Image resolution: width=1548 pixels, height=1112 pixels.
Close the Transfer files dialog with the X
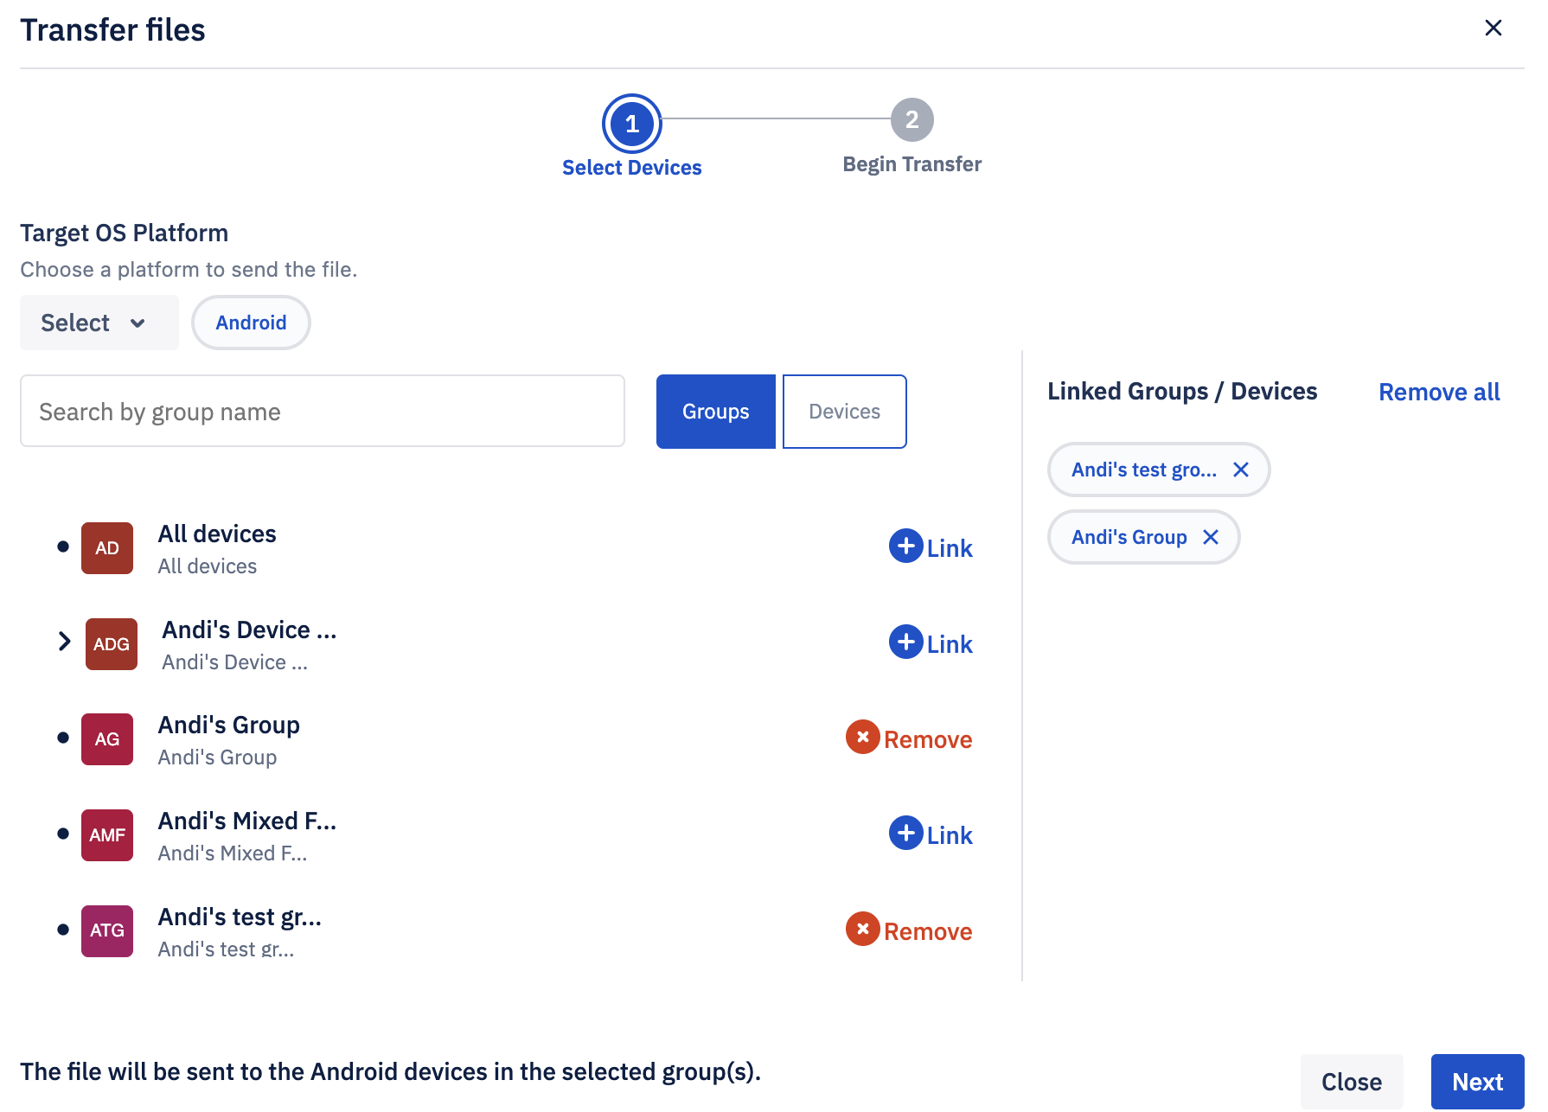(x=1493, y=29)
